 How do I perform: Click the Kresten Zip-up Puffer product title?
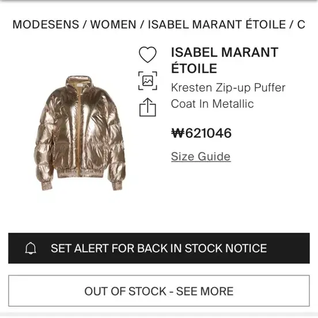(x=228, y=88)
